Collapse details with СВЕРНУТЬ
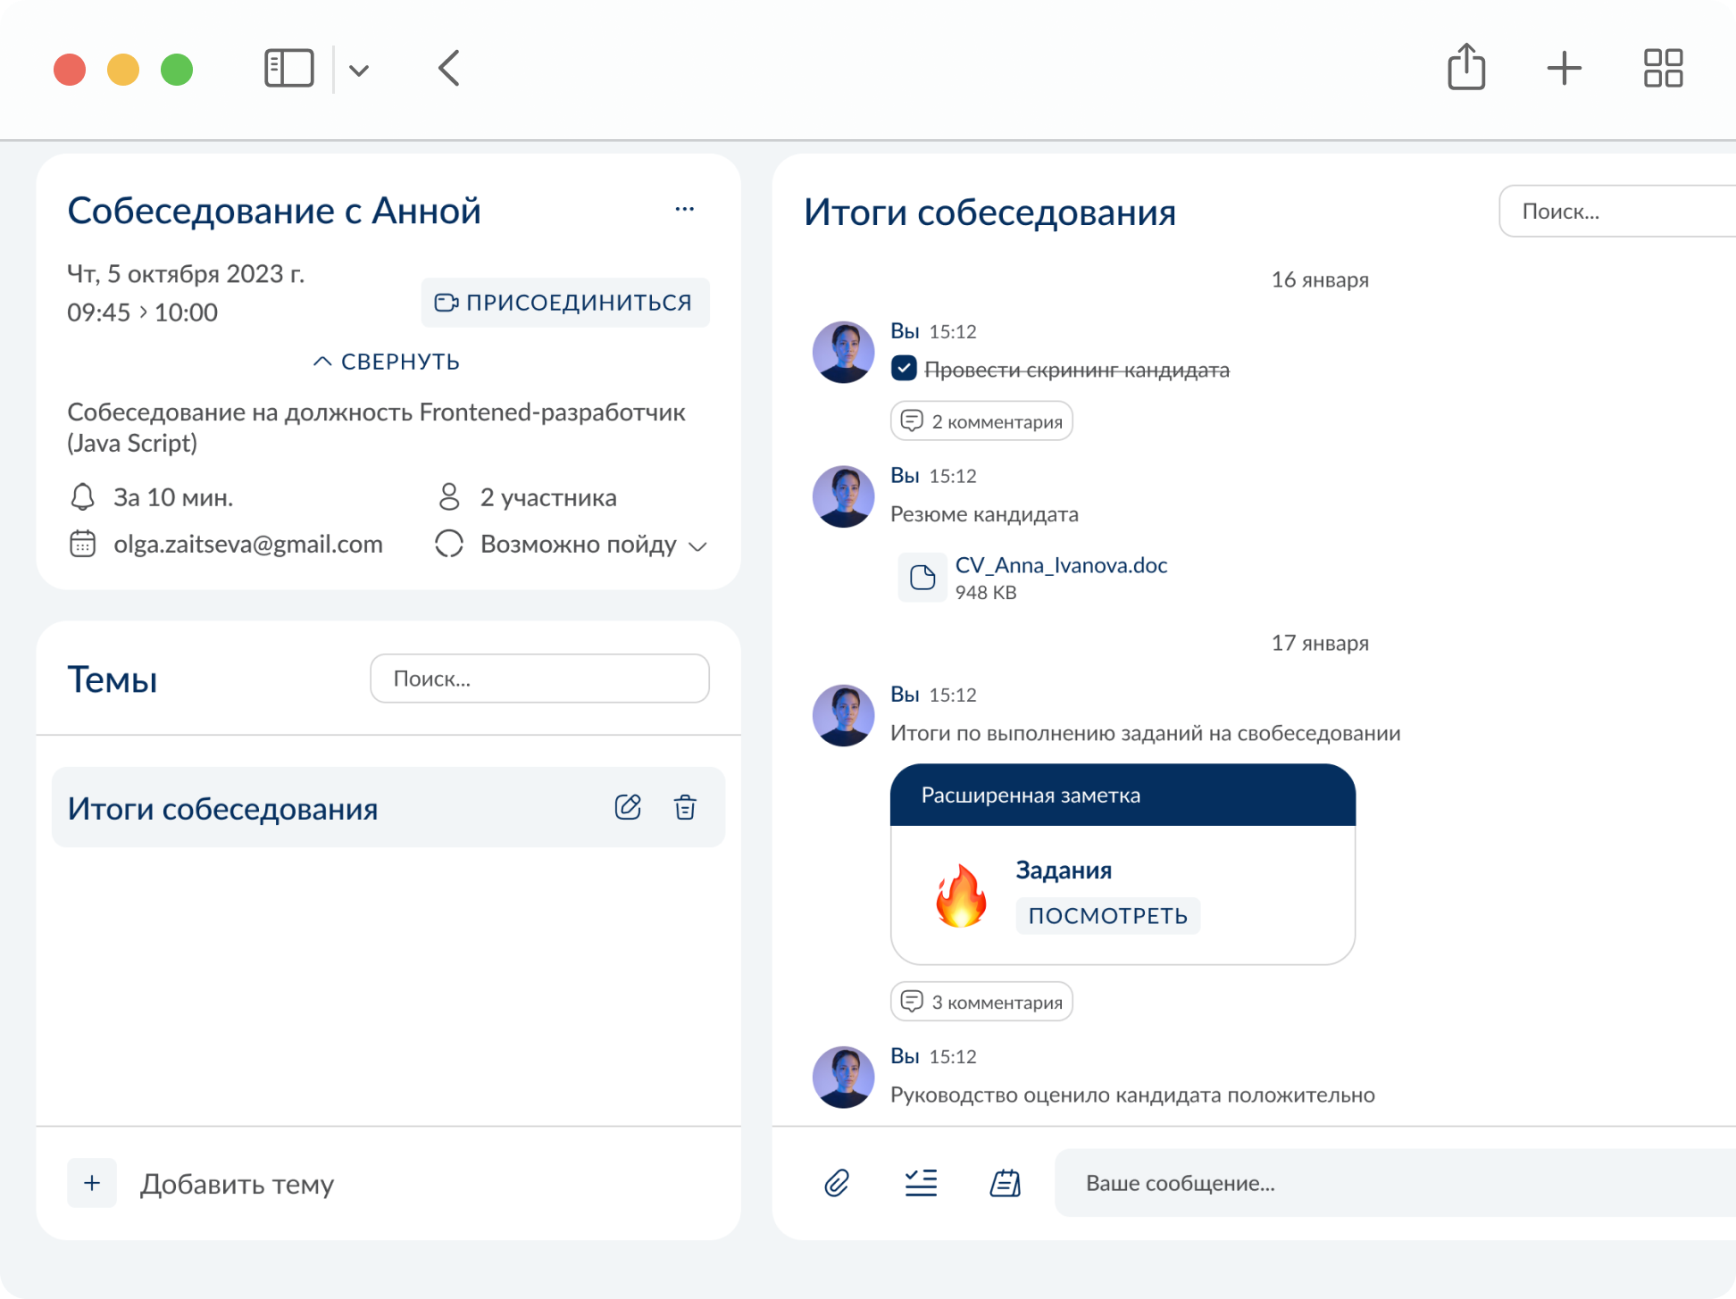The width and height of the screenshot is (1736, 1299). coord(387,362)
